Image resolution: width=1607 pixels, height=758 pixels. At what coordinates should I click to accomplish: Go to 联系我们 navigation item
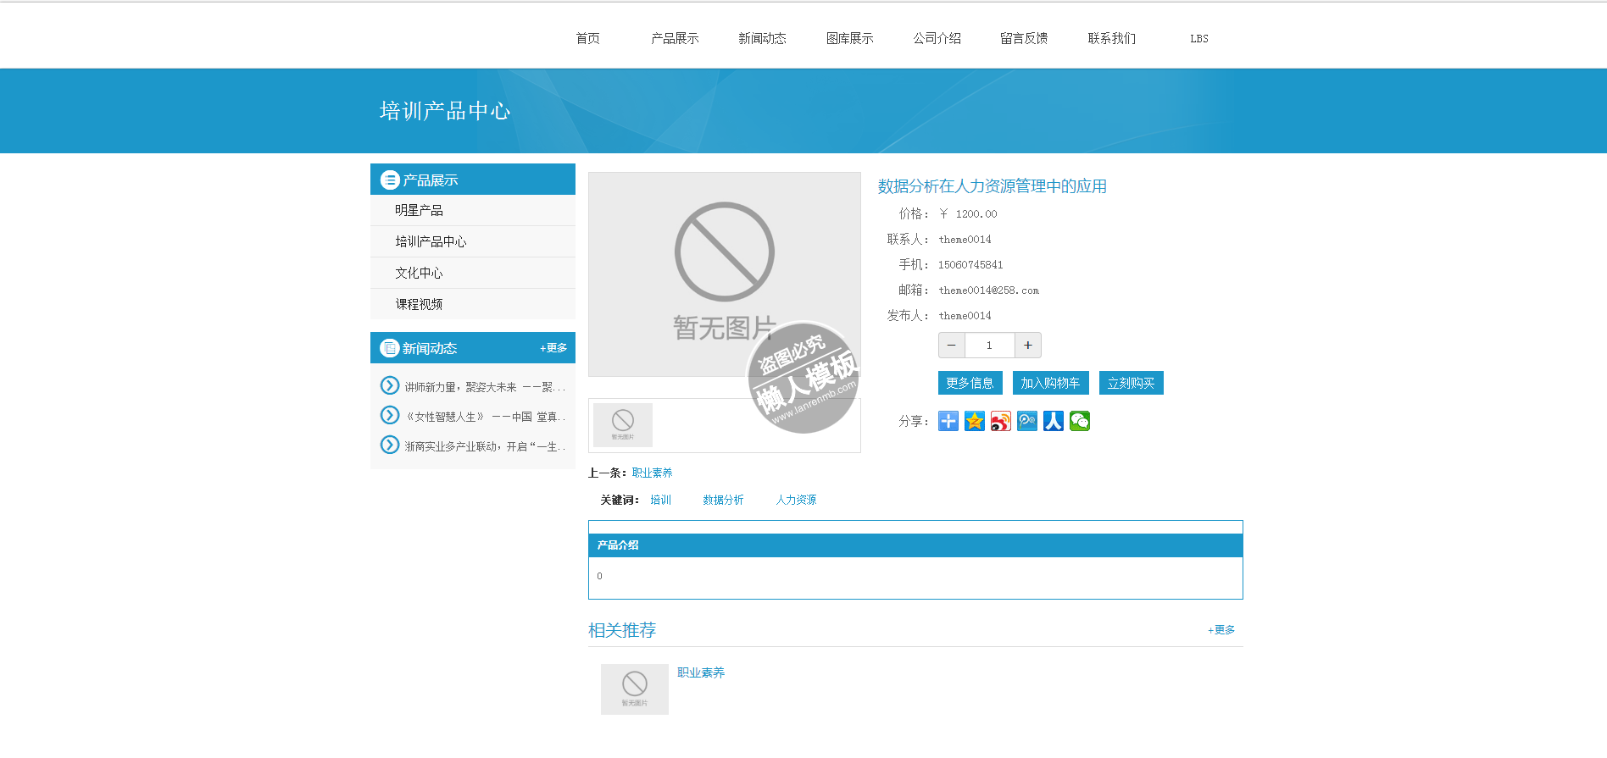click(x=1111, y=38)
